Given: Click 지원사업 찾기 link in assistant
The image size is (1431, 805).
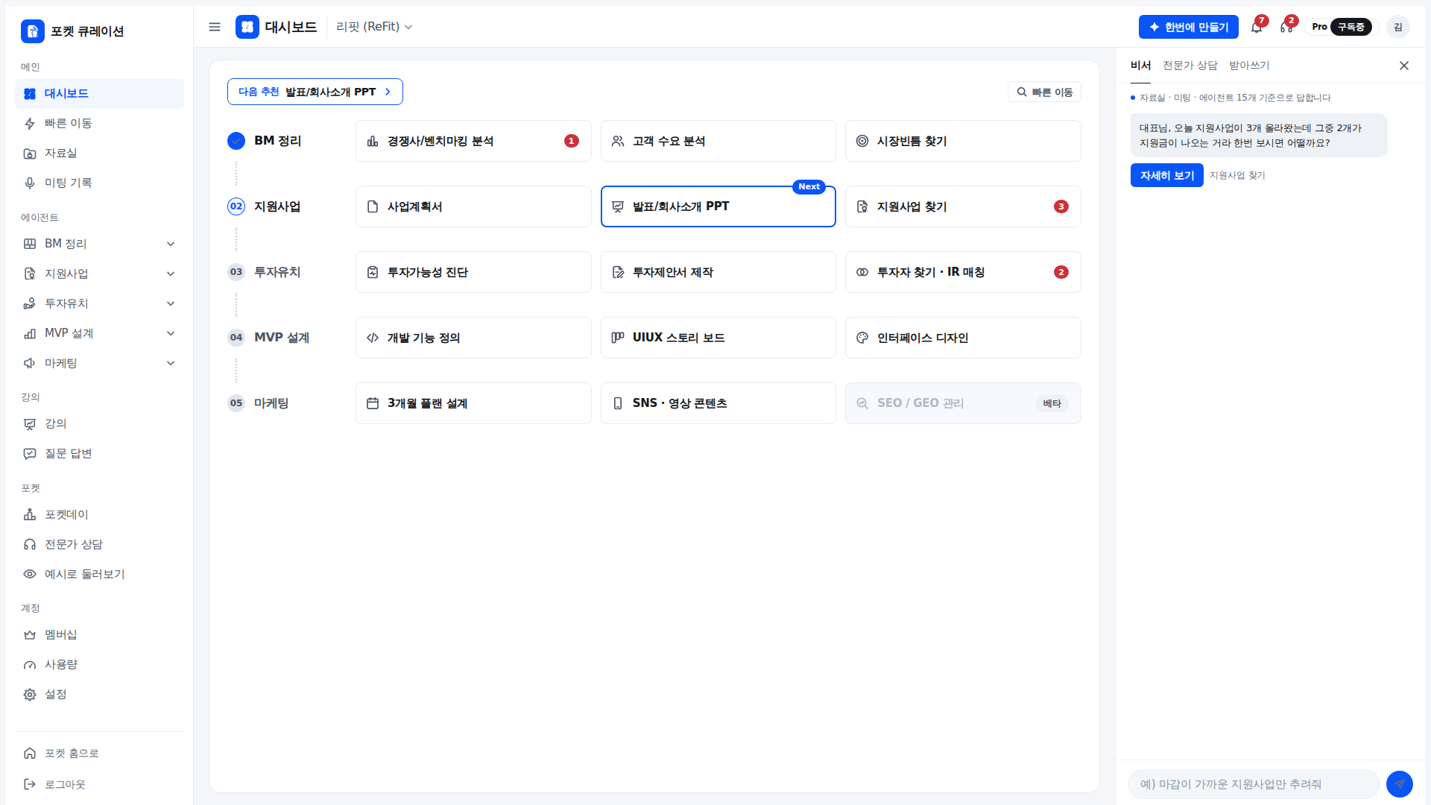Looking at the screenshot, I should (x=1237, y=175).
